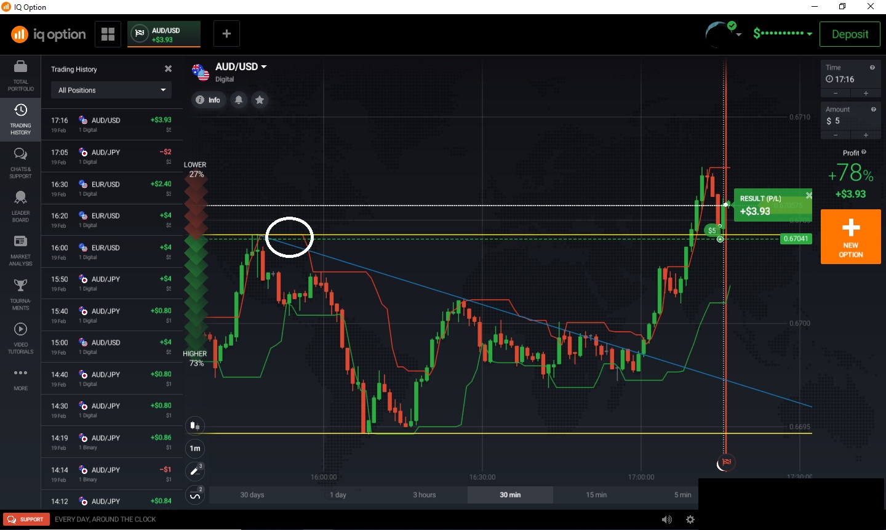886x530 pixels.
Task: Click the profile avatar icon
Action: pyautogui.click(x=719, y=34)
